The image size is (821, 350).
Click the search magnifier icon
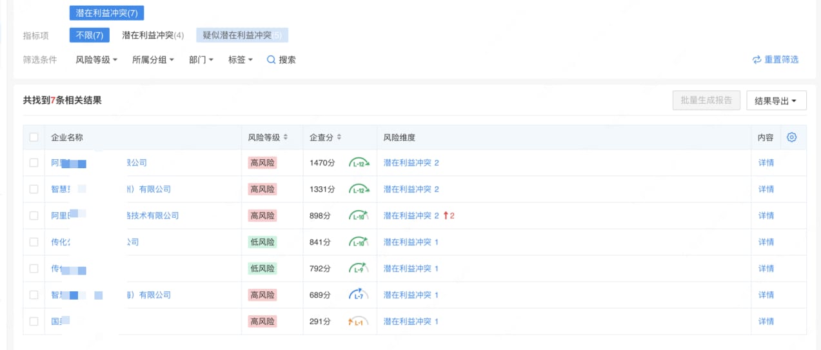tap(272, 60)
